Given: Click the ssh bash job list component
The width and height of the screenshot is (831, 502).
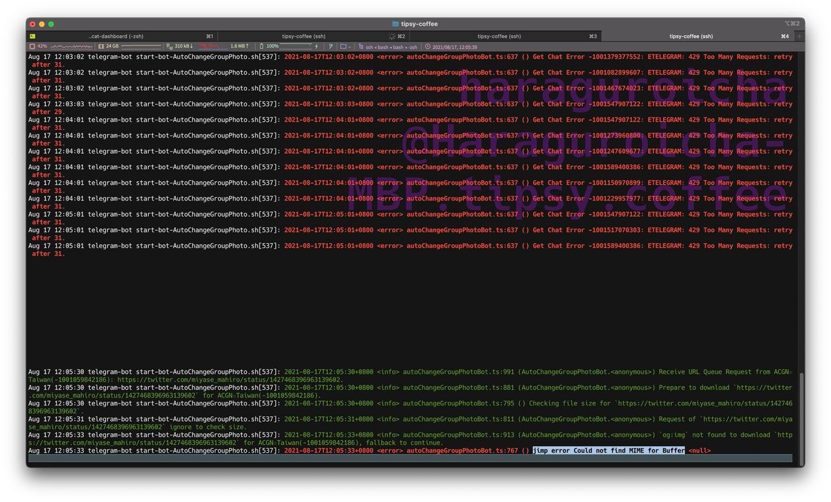Looking at the screenshot, I should [x=388, y=47].
